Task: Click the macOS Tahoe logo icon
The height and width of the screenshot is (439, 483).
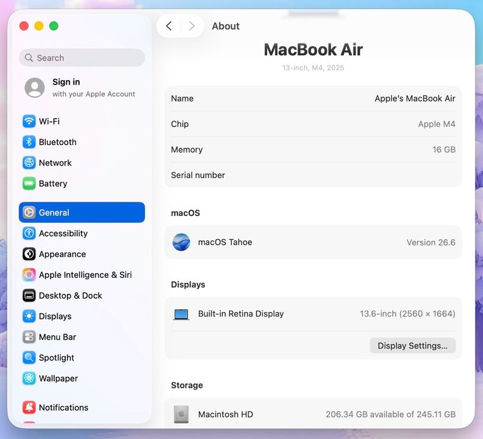Action: 181,242
